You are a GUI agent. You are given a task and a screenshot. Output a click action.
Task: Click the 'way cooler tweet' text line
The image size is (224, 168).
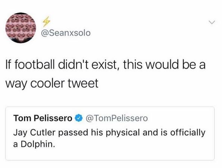[x=52, y=82]
